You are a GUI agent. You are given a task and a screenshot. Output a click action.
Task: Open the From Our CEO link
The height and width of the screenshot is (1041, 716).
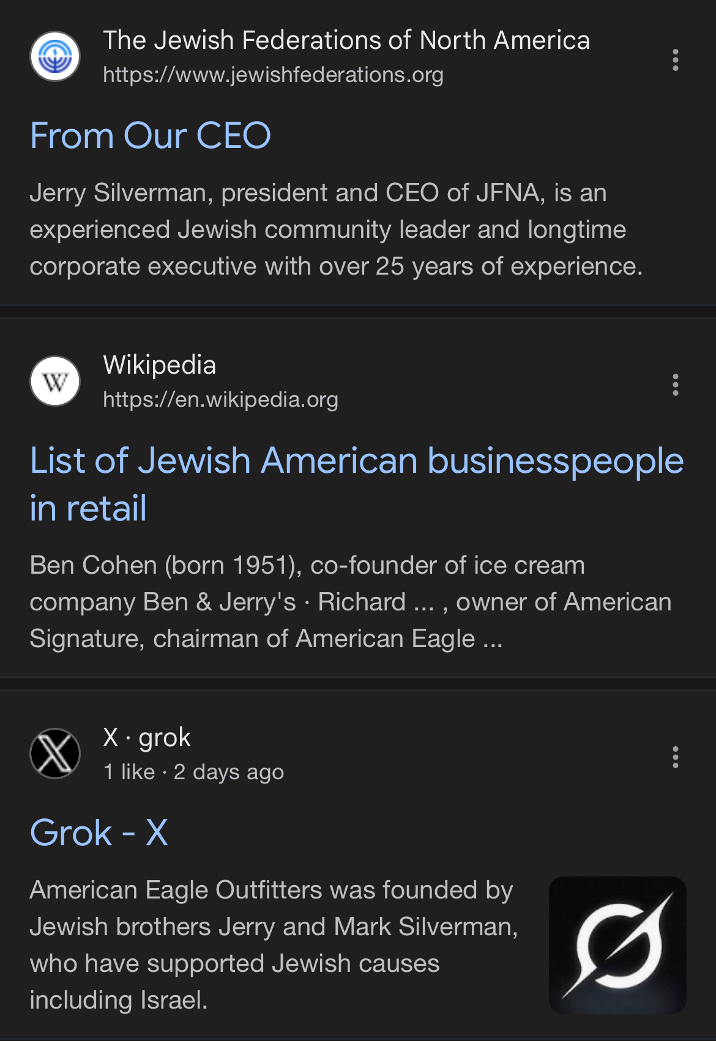151,135
